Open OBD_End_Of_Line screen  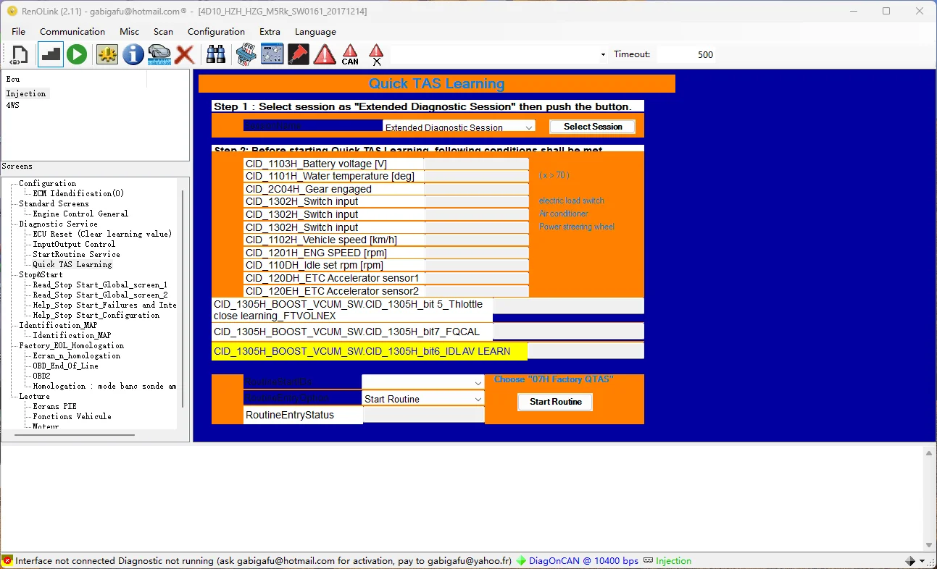click(65, 366)
